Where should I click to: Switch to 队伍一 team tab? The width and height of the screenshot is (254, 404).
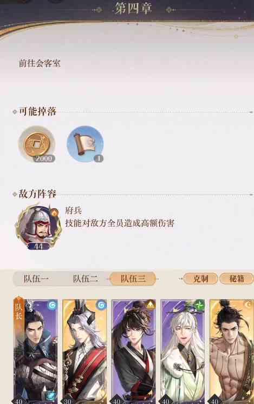click(36, 279)
